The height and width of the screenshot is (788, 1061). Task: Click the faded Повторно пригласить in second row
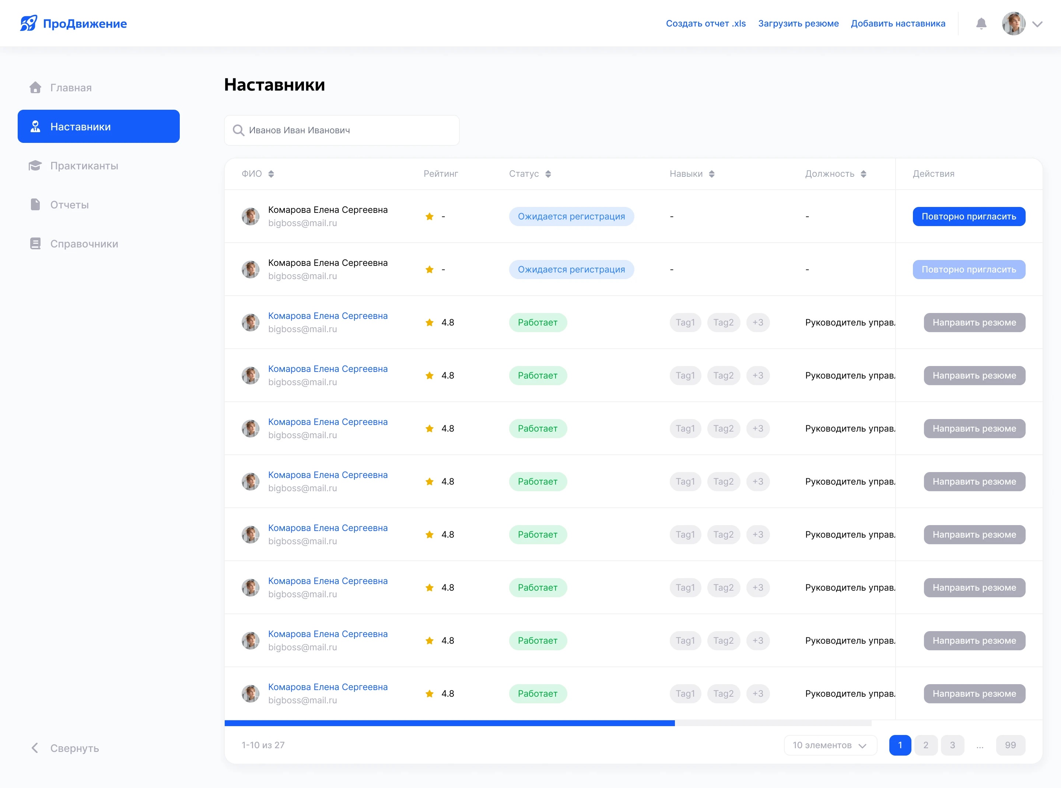pyautogui.click(x=969, y=270)
